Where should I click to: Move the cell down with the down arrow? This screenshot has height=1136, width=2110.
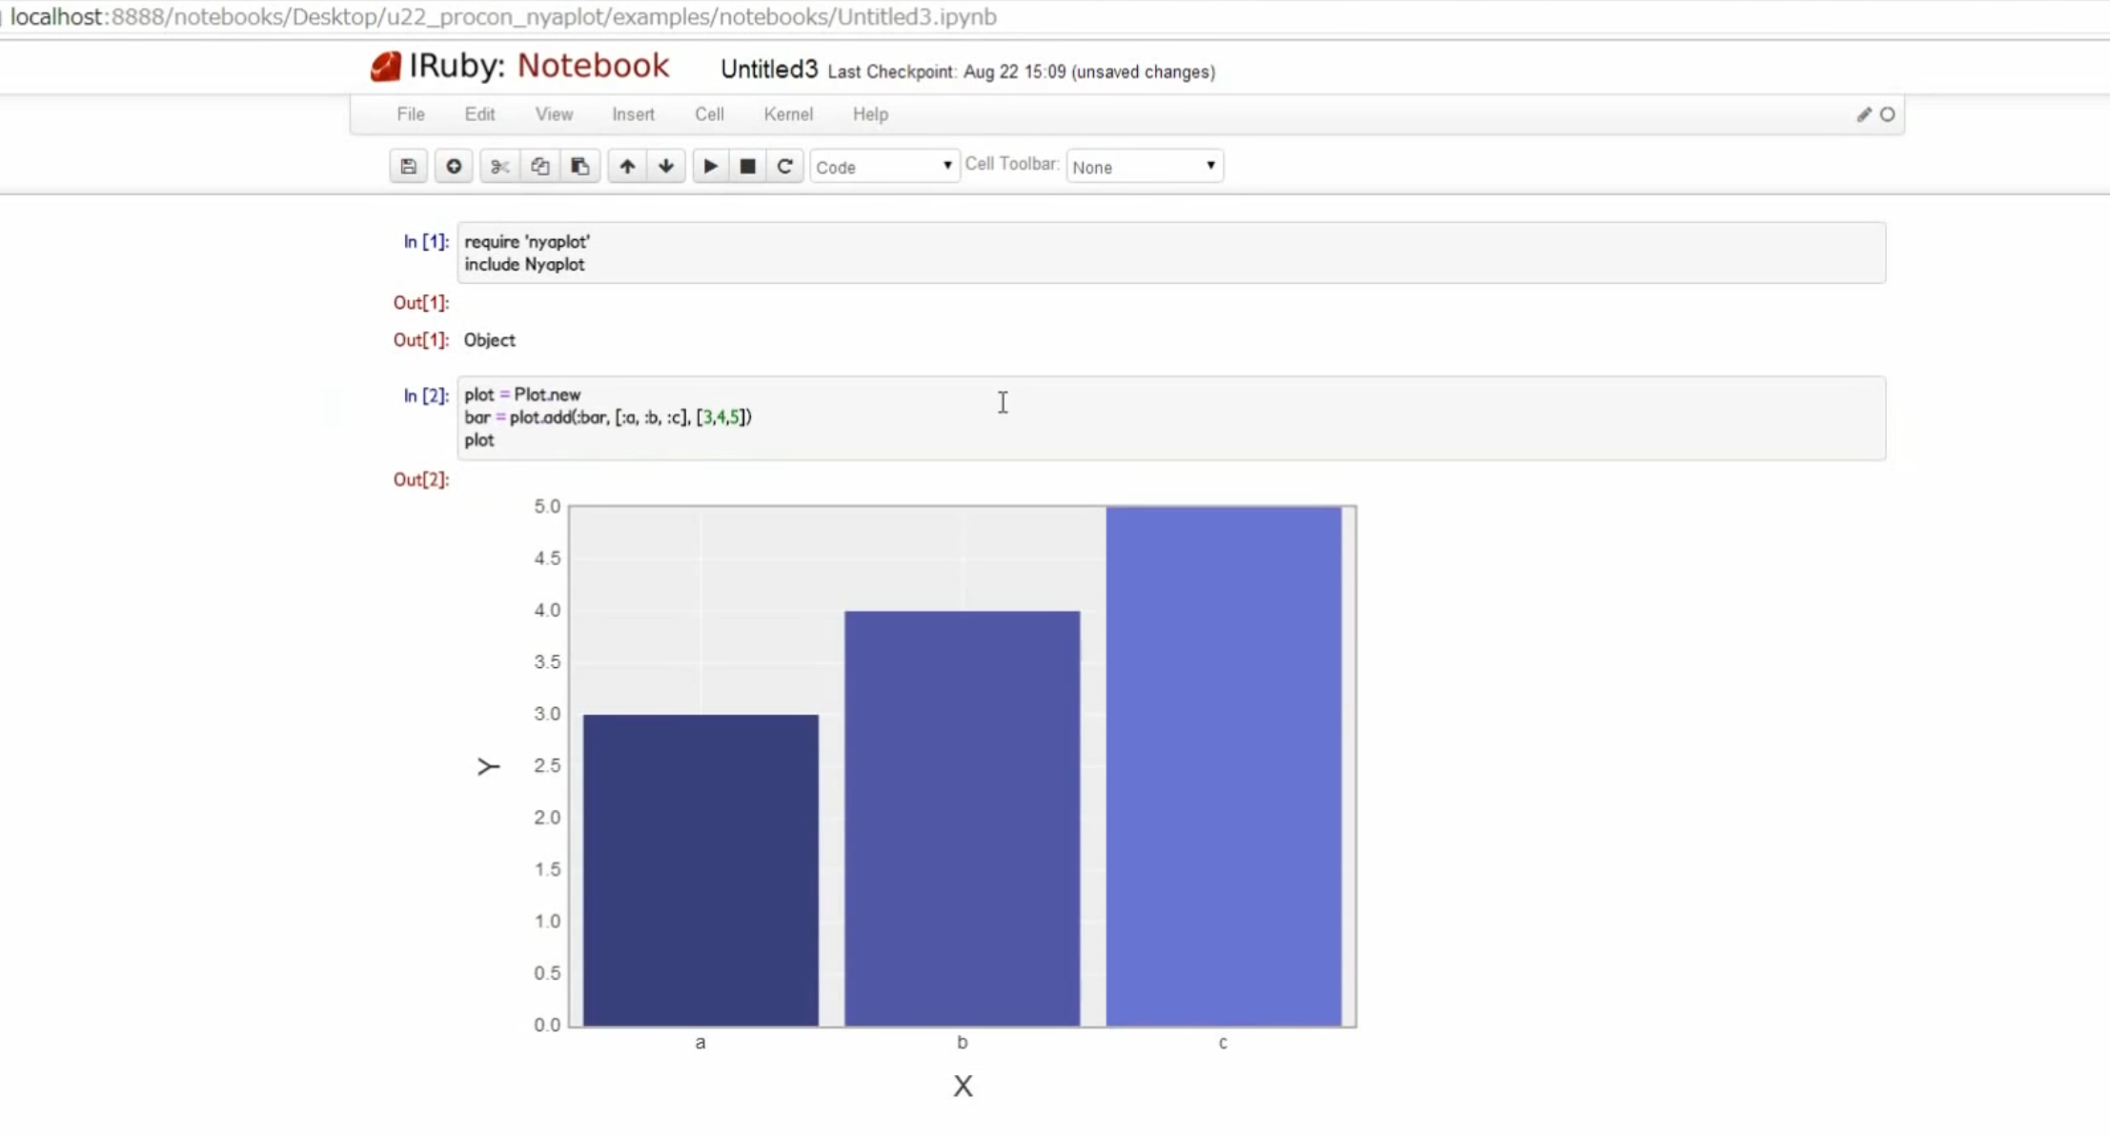click(666, 167)
